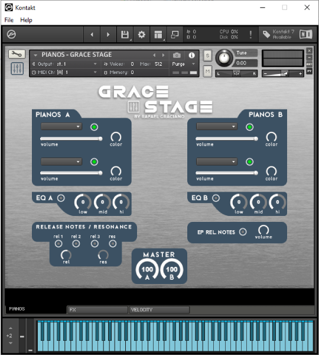This screenshot has height=355, width=319.
Task: Toggle rel 1 release notes button
Action: (x=58, y=244)
